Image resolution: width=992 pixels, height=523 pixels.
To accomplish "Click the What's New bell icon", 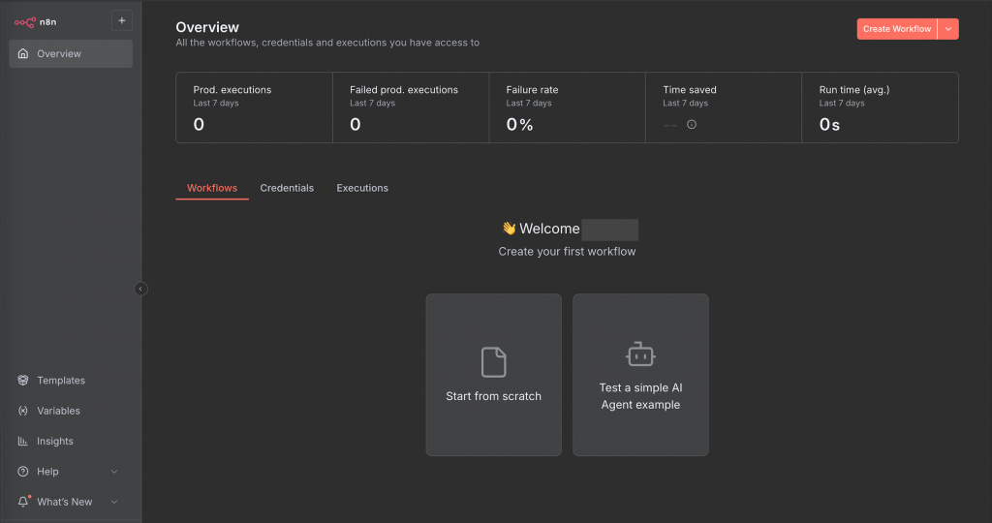I will pos(23,502).
